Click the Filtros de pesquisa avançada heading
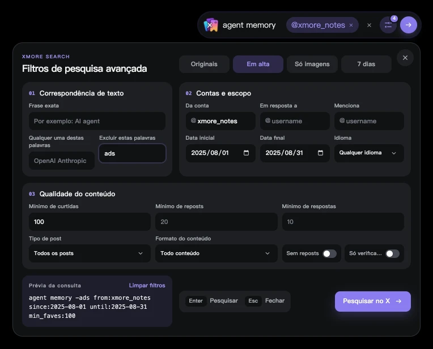Screen dimensions: 433x349 point(84,68)
